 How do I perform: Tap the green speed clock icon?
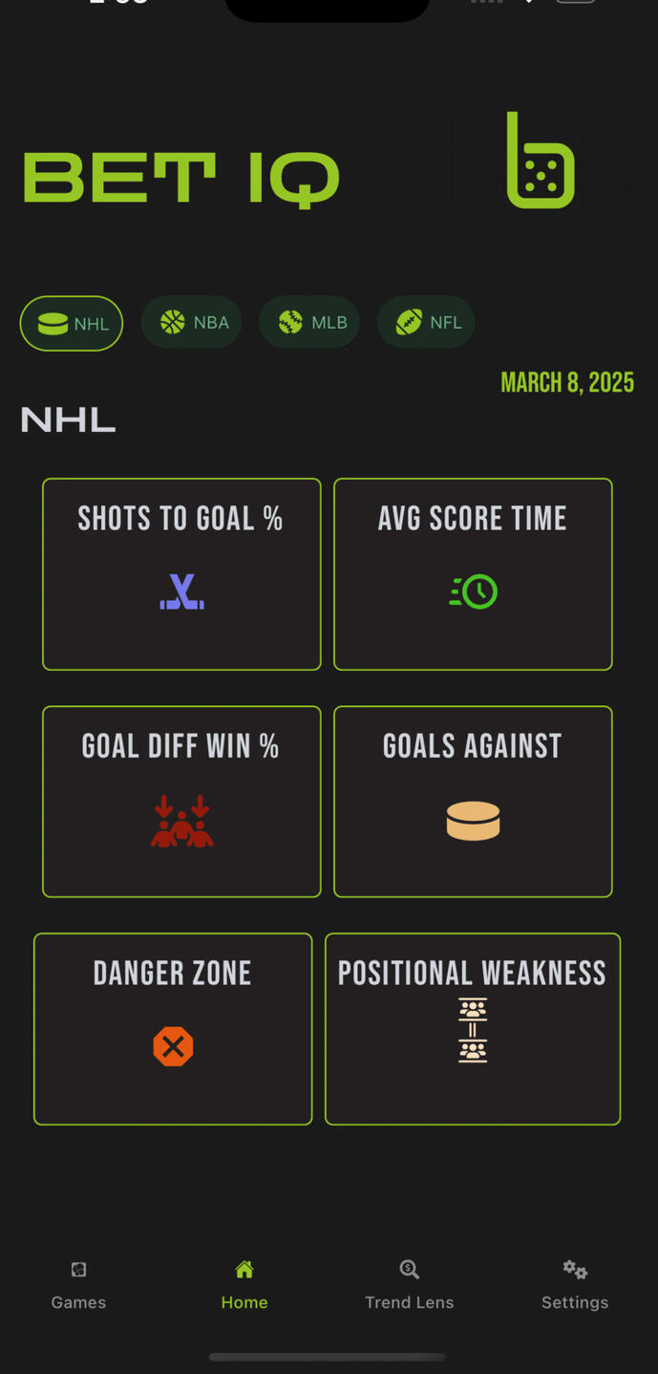tap(474, 592)
